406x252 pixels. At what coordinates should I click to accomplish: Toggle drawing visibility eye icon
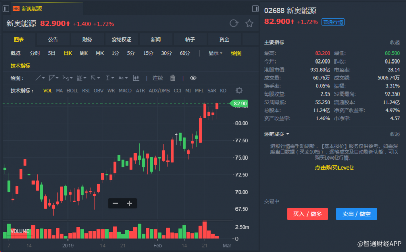tap(193, 78)
